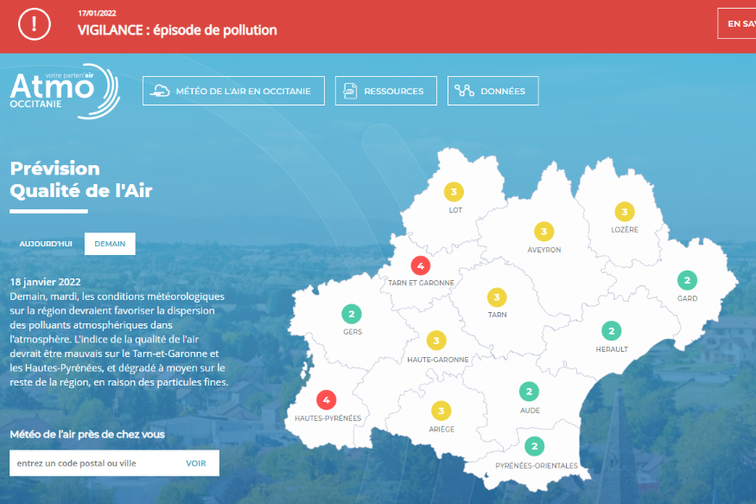Click the network icon beside Données

click(x=465, y=91)
